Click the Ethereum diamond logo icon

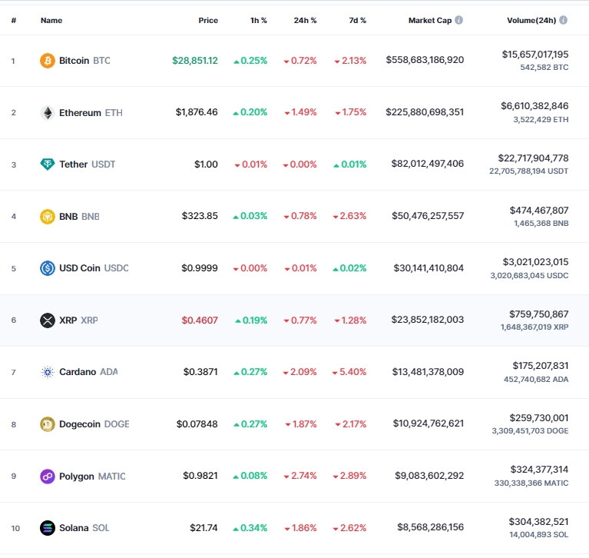pos(48,112)
